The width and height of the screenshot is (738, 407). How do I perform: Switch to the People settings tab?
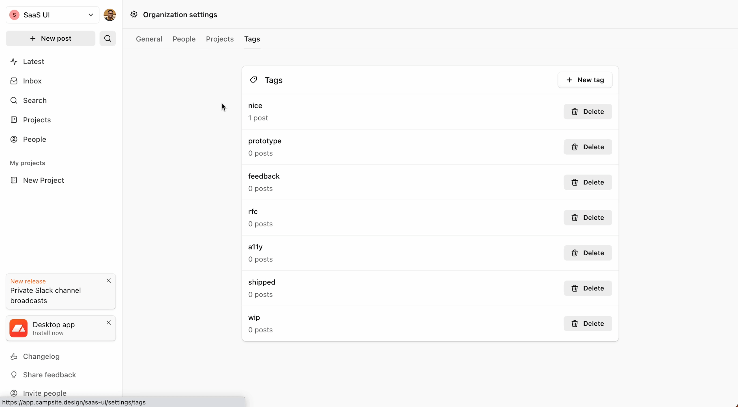tap(184, 39)
